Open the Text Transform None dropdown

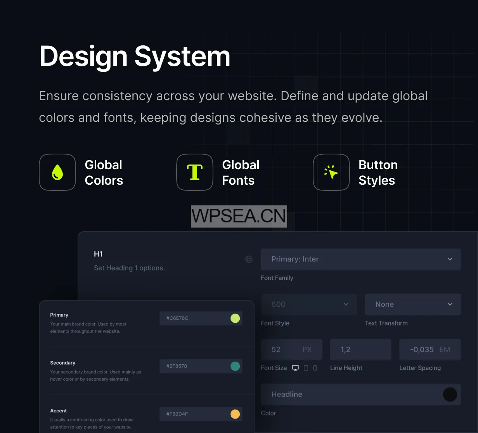412,305
